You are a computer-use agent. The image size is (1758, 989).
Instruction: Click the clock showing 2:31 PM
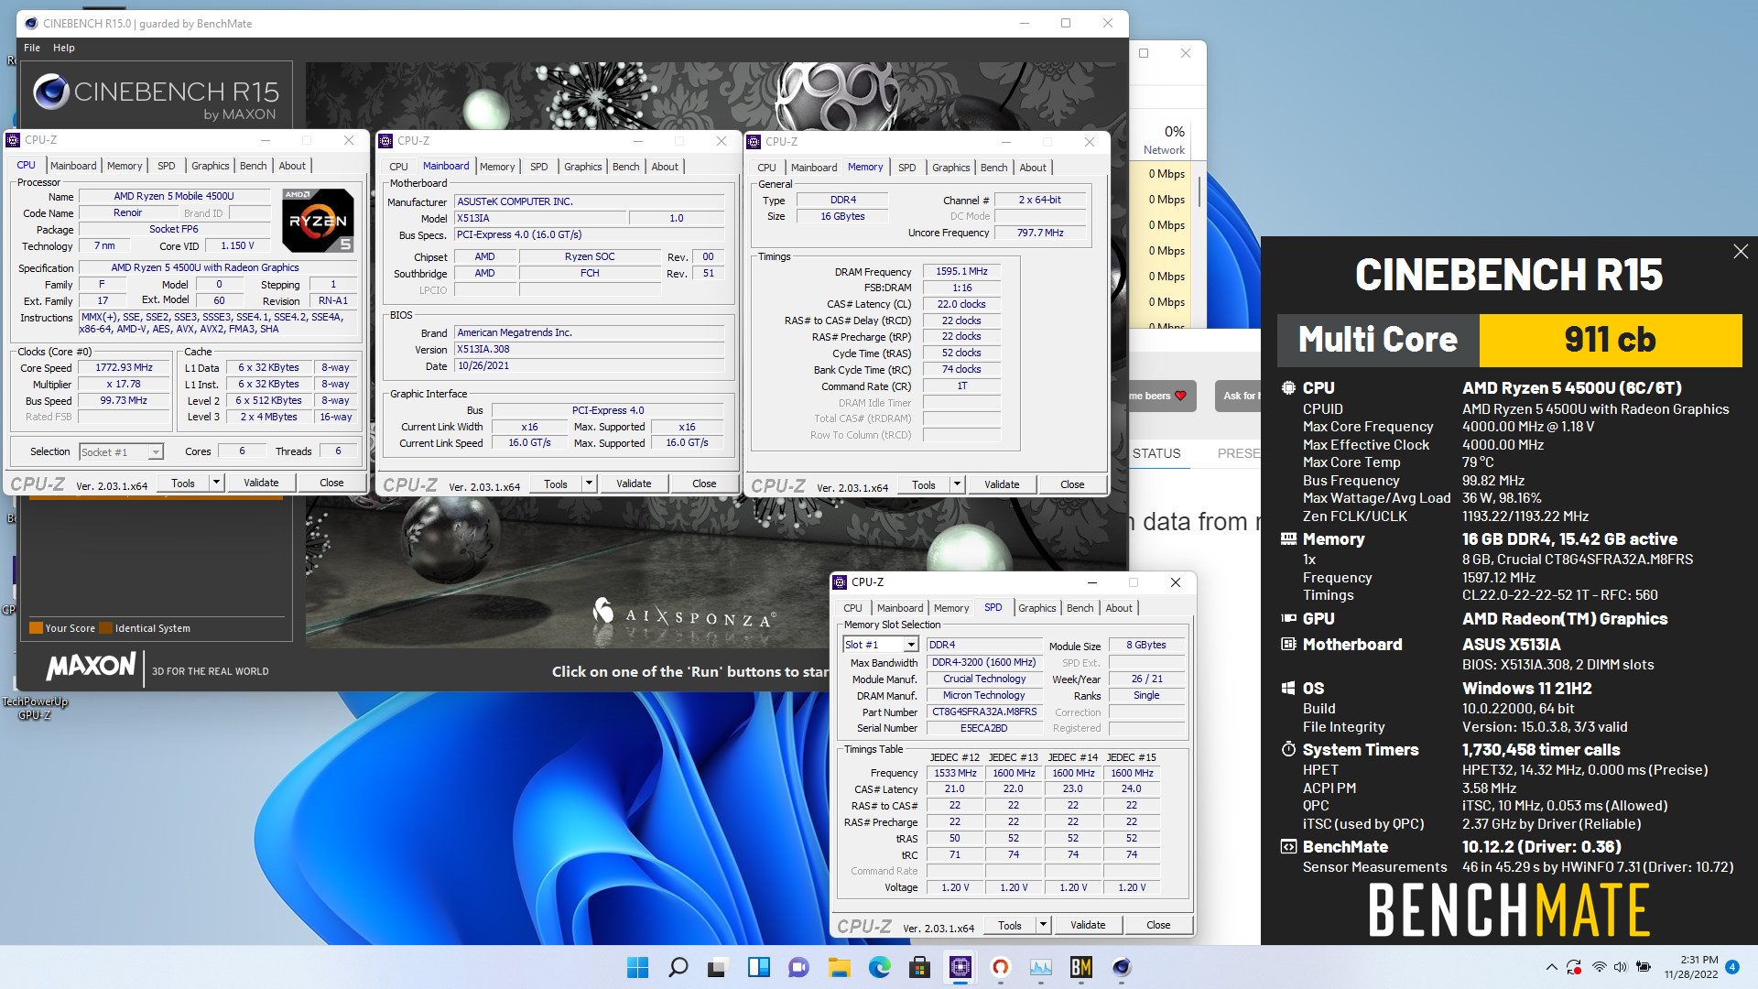click(x=1699, y=960)
